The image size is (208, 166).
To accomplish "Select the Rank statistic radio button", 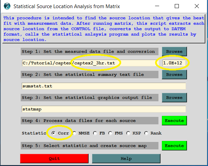I will 146,133.
